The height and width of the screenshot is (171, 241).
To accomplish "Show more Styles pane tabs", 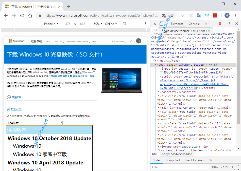I will point(211,160).
